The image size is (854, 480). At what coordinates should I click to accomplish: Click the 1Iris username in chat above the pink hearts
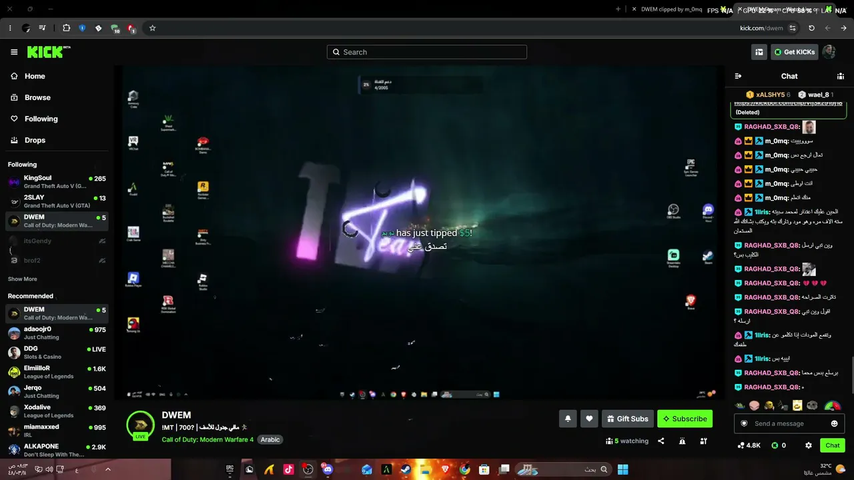(x=763, y=212)
